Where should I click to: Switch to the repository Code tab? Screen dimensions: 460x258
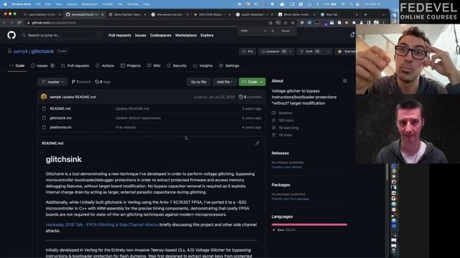point(17,65)
